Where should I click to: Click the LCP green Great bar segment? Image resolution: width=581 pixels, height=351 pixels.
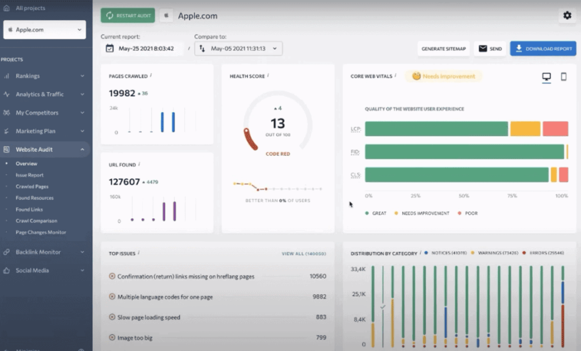tap(436, 129)
